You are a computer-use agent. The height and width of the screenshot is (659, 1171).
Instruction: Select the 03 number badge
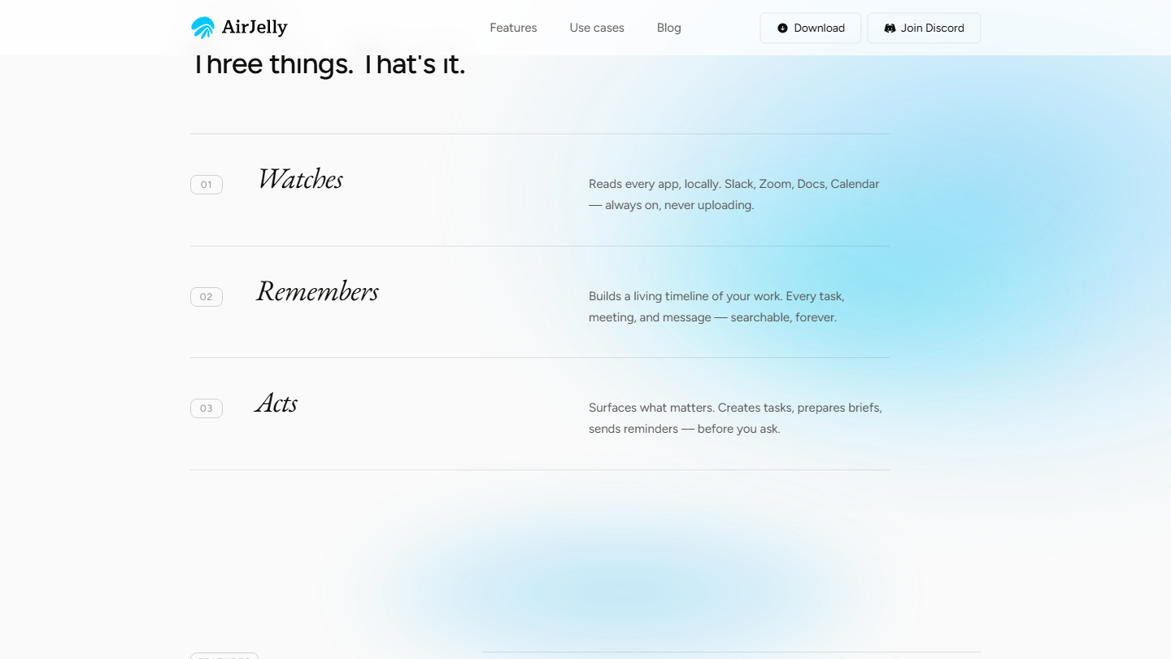(207, 408)
